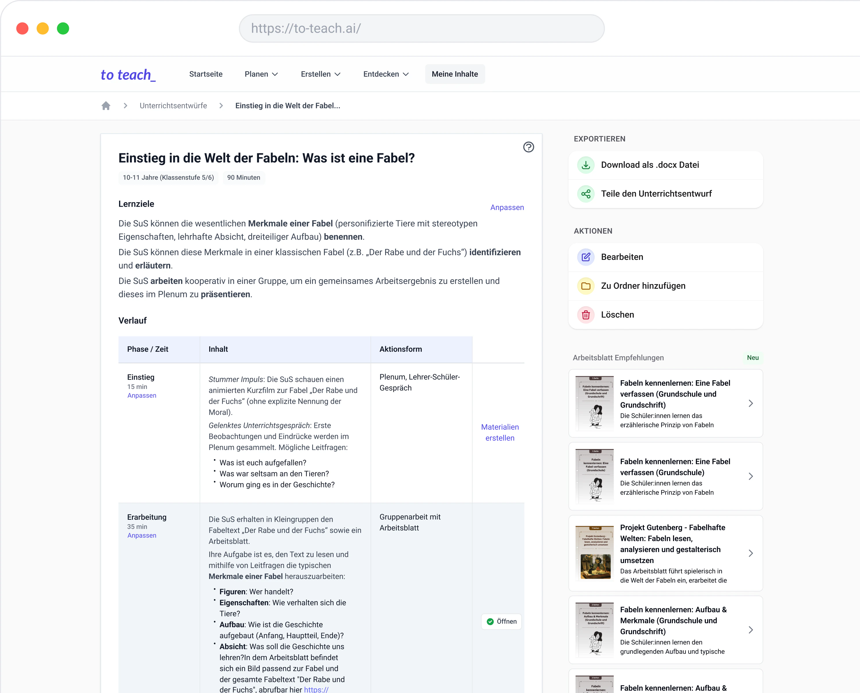Select Bearbeiten action
Screen dimensions: 860x693
coord(666,257)
